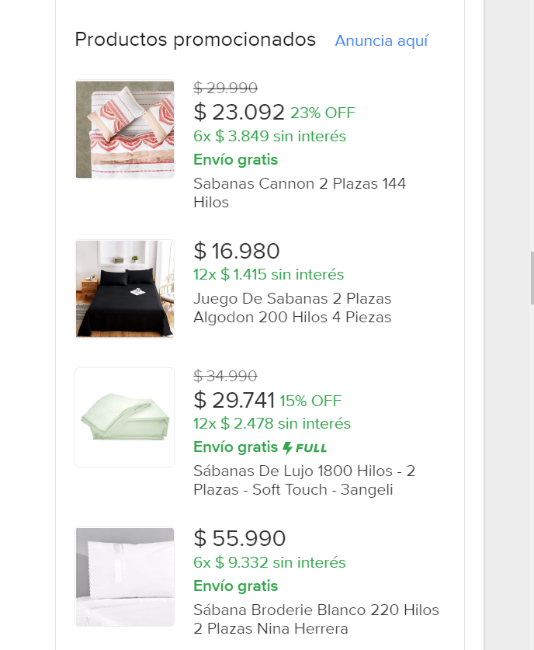This screenshot has height=650, width=534.
Task: Click '12x $ 1.415 sin interés' installment text
Action: [269, 274]
